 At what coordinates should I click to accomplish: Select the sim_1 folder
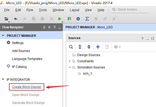click(87, 74)
